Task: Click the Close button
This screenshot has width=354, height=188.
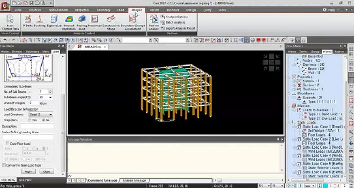Action: coord(47,171)
